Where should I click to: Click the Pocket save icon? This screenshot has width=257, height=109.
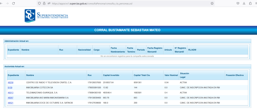tap(238, 3)
